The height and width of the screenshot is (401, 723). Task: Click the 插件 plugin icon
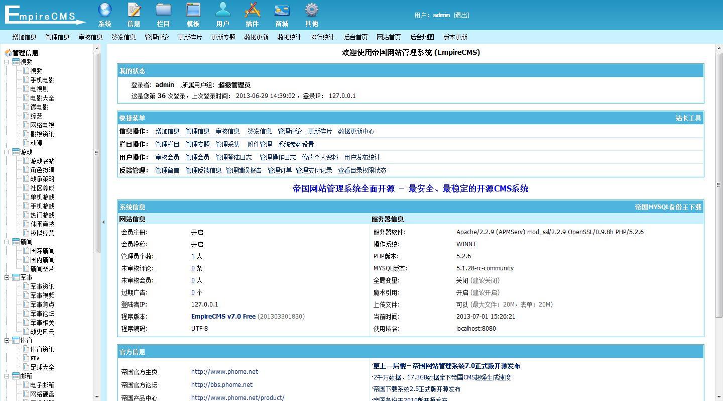[x=252, y=10]
